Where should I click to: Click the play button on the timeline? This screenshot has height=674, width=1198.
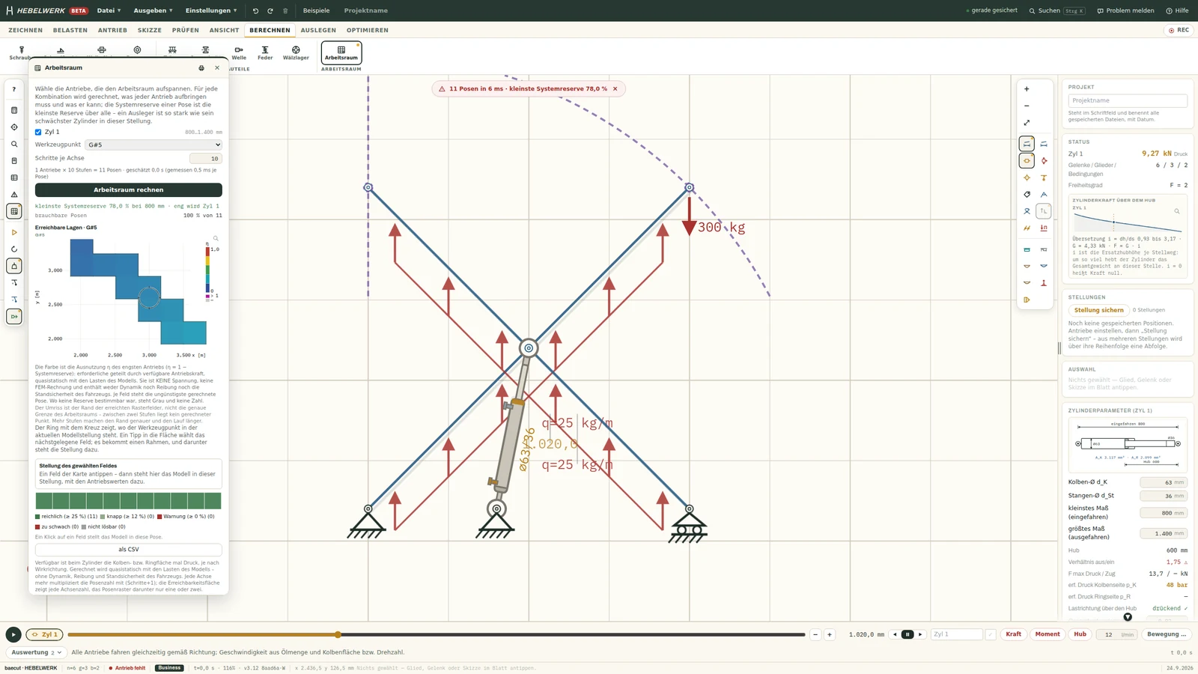(13, 634)
